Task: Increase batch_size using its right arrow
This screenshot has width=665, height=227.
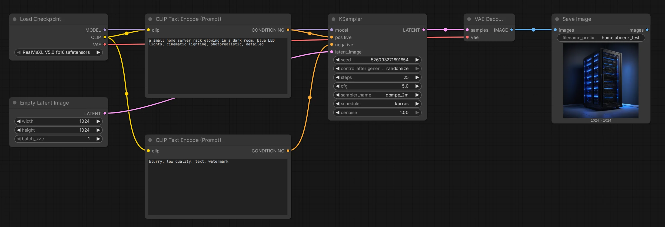Action: (98, 139)
